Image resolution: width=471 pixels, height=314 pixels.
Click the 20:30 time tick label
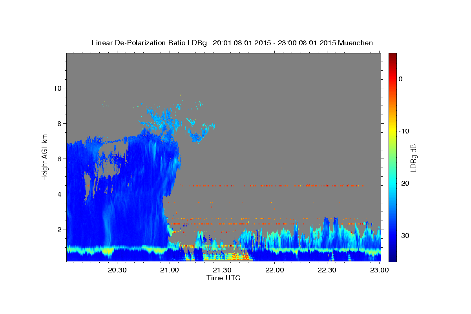coord(117,270)
